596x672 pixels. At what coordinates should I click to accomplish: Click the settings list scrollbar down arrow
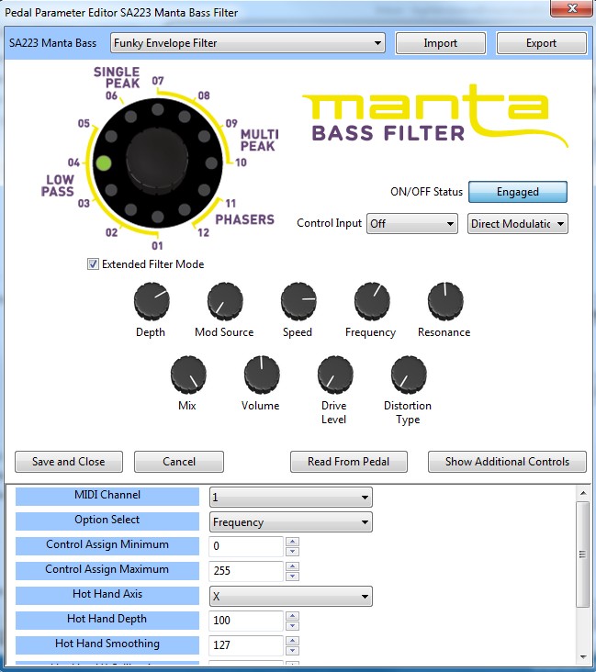pos(583,657)
